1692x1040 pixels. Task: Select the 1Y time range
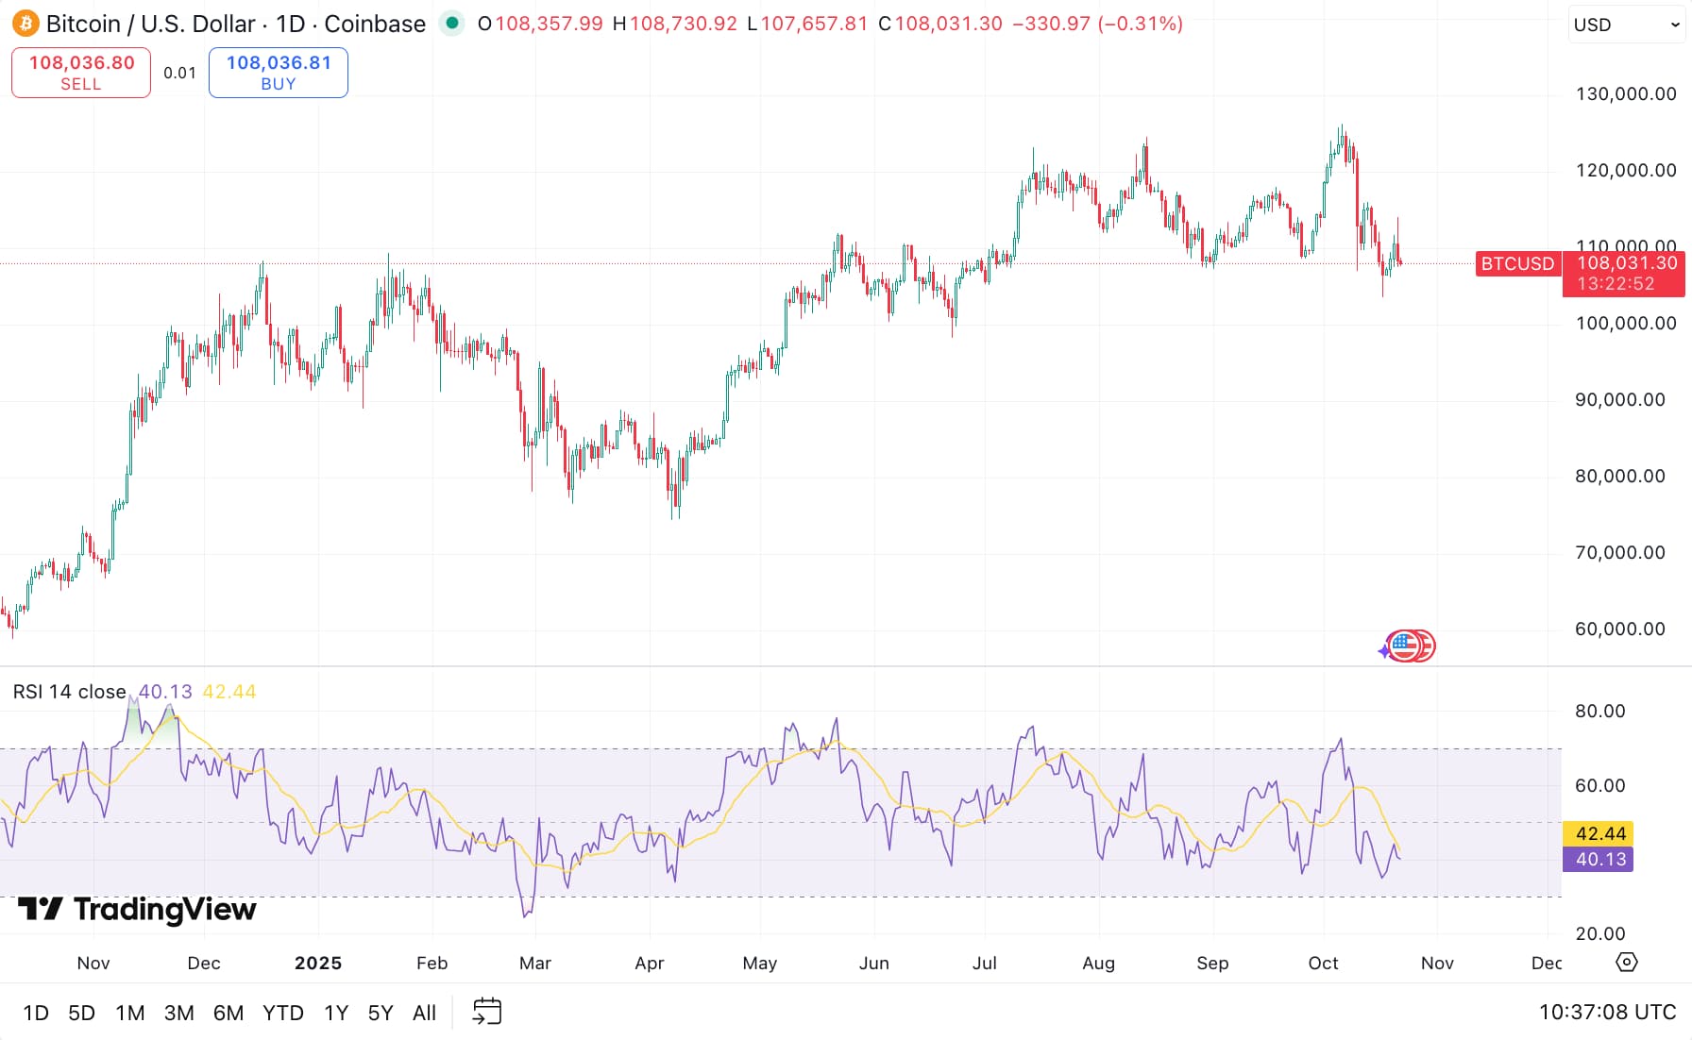pos(336,1013)
